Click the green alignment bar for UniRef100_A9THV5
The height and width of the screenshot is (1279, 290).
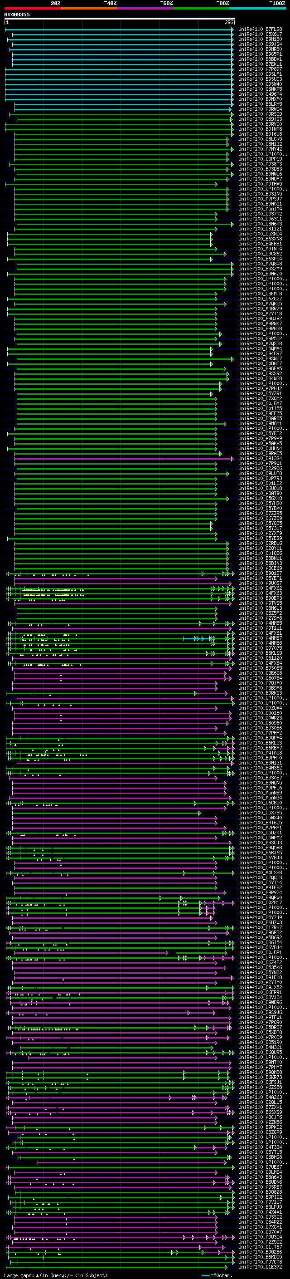point(111,184)
